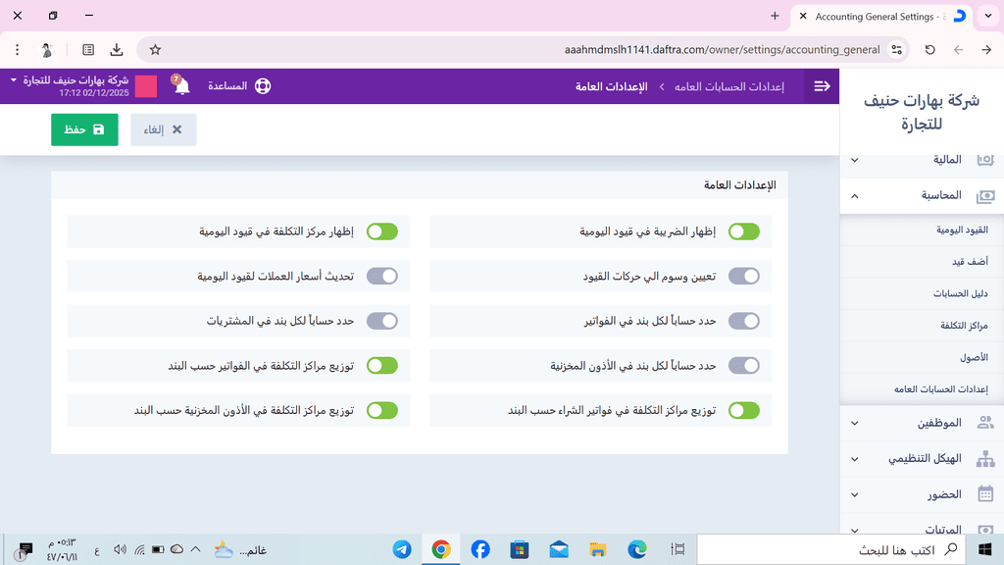1004x565 pixels.
Task: Click the sidebar collapse menu icon
Action: 822,86
